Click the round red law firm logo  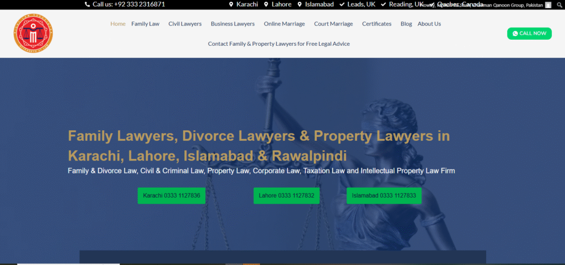pos(33,34)
